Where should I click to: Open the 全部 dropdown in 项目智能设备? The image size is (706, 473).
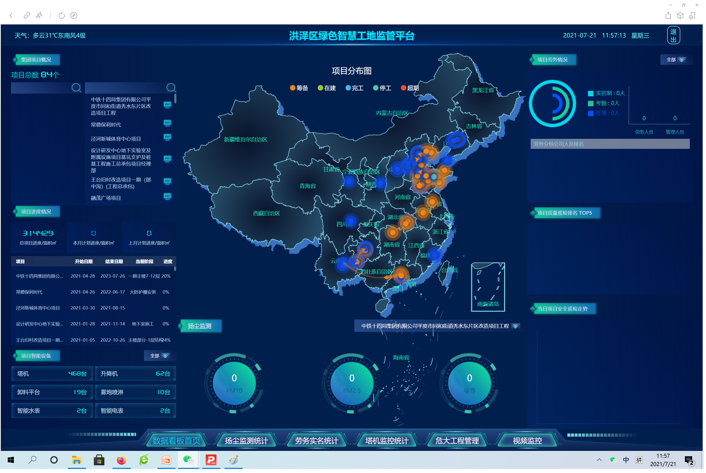(160, 356)
